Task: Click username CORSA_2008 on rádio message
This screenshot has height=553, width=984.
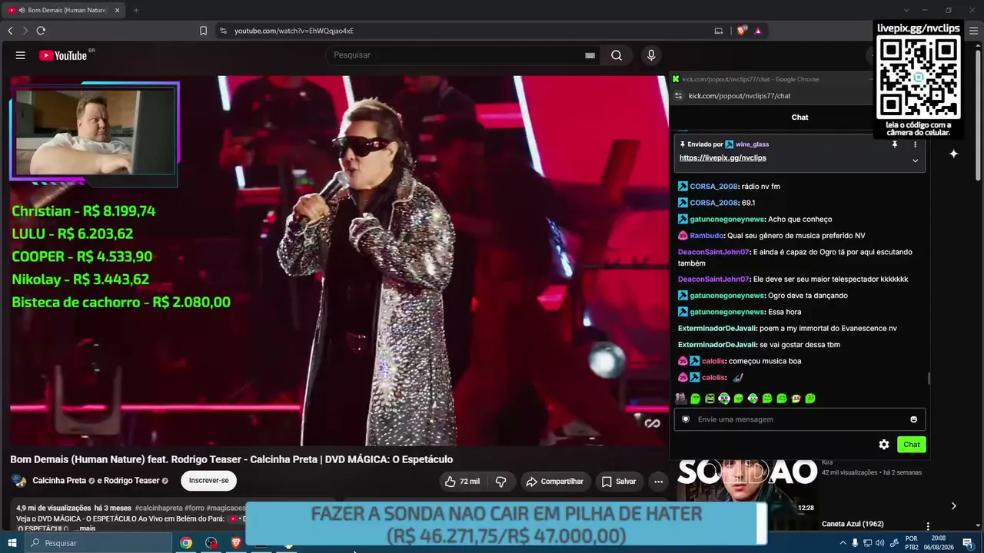Action: 713,187
